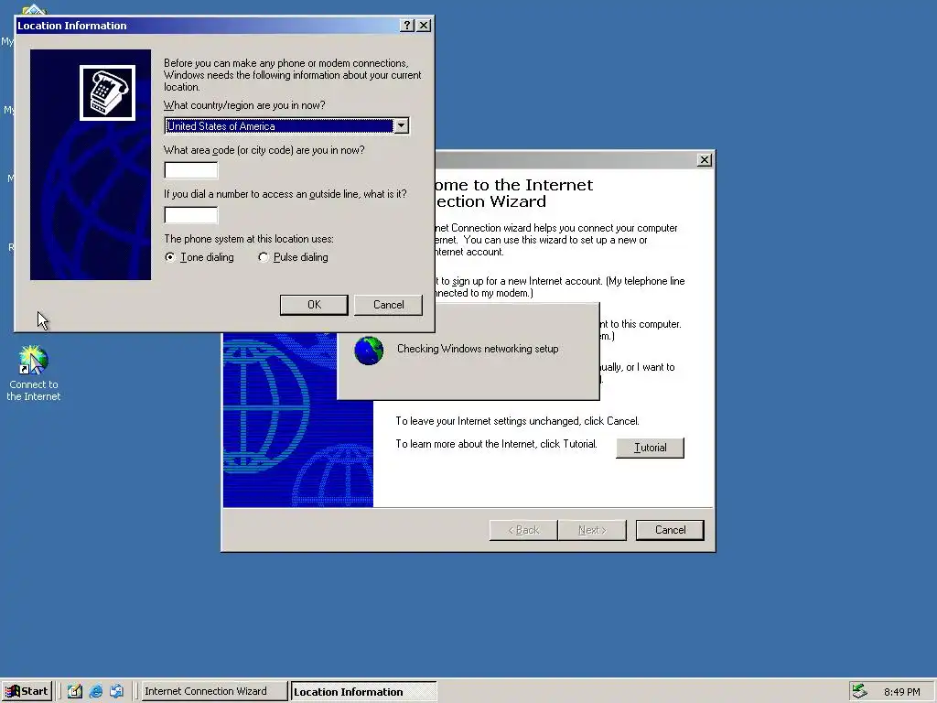Click 'What country/region are you in now?' label

pos(244,105)
